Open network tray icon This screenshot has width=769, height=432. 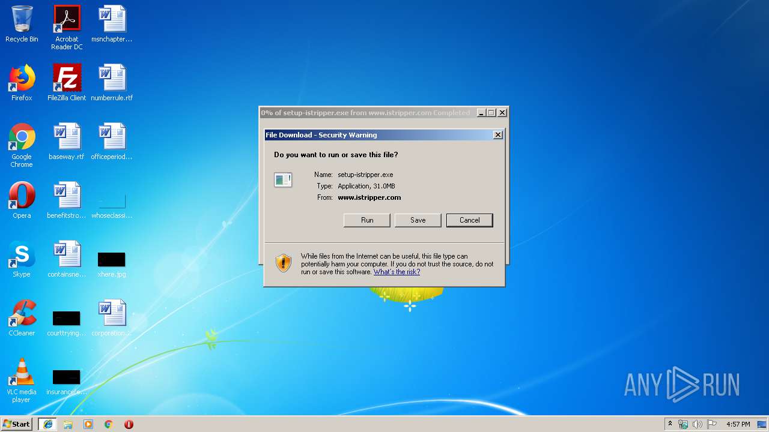[683, 424]
